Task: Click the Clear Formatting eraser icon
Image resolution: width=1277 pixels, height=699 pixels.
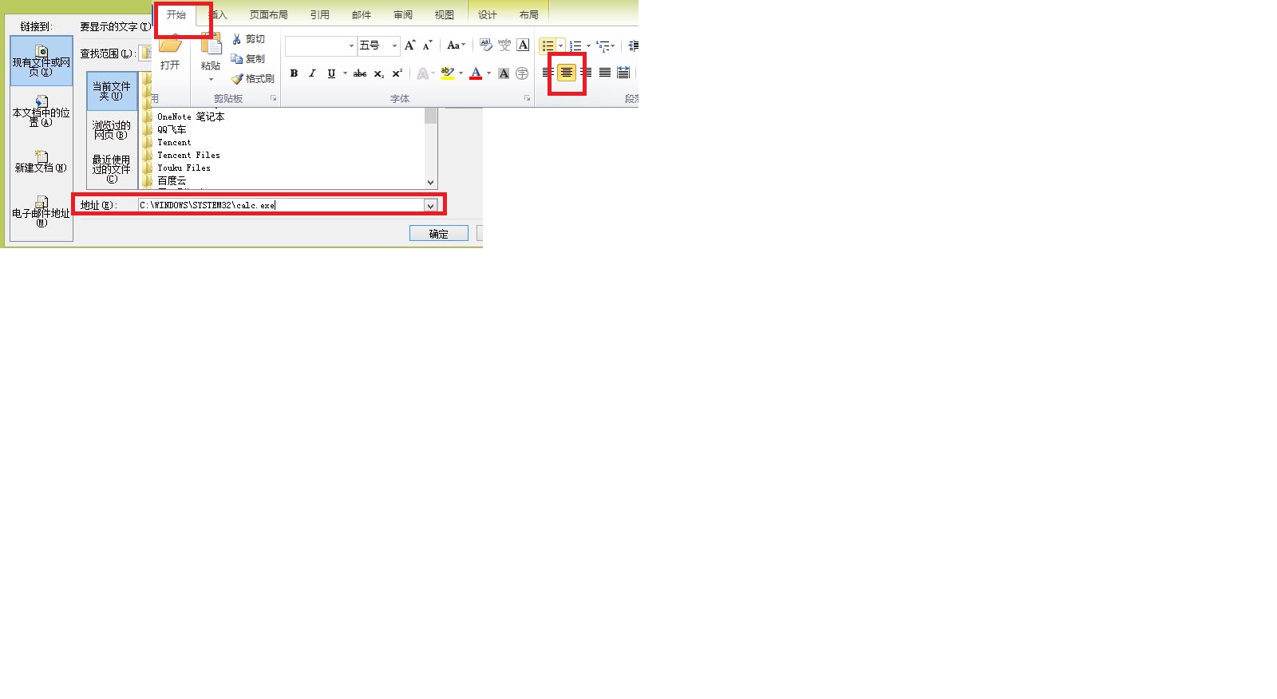Action: tap(486, 45)
